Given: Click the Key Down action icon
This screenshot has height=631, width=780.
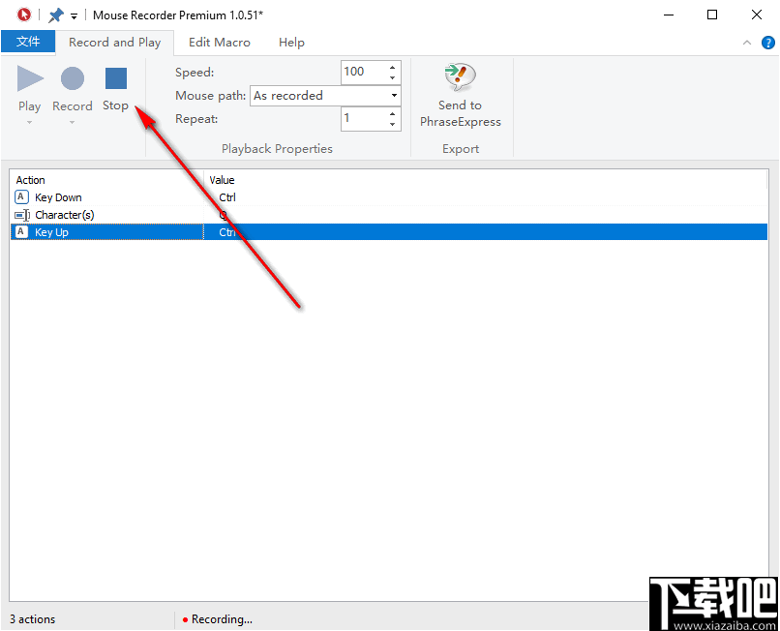Looking at the screenshot, I should pyautogui.click(x=20, y=196).
